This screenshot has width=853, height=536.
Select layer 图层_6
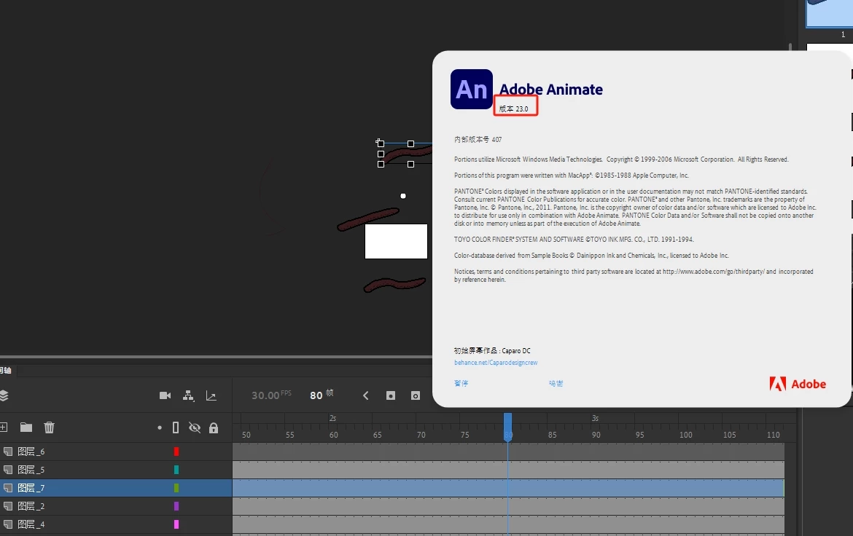[31, 452]
